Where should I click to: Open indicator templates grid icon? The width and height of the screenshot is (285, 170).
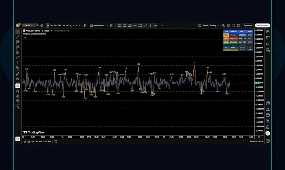[x=111, y=26]
